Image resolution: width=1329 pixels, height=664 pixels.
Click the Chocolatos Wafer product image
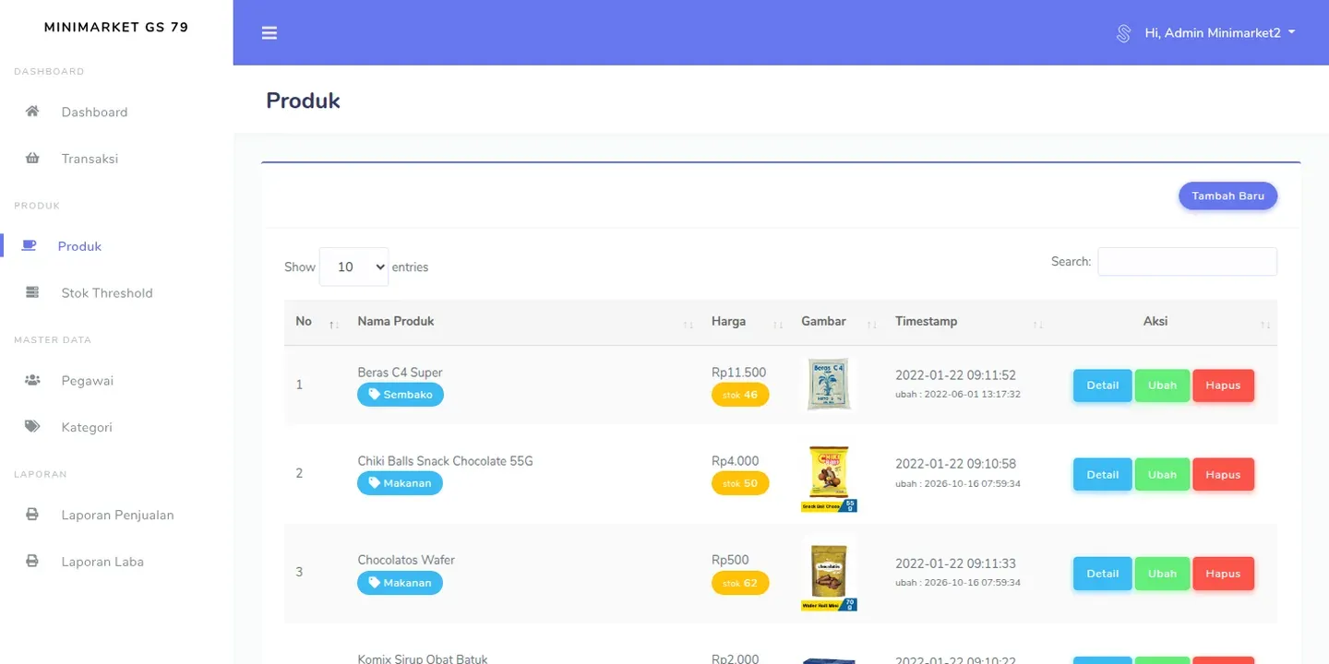[x=829, y=574]
